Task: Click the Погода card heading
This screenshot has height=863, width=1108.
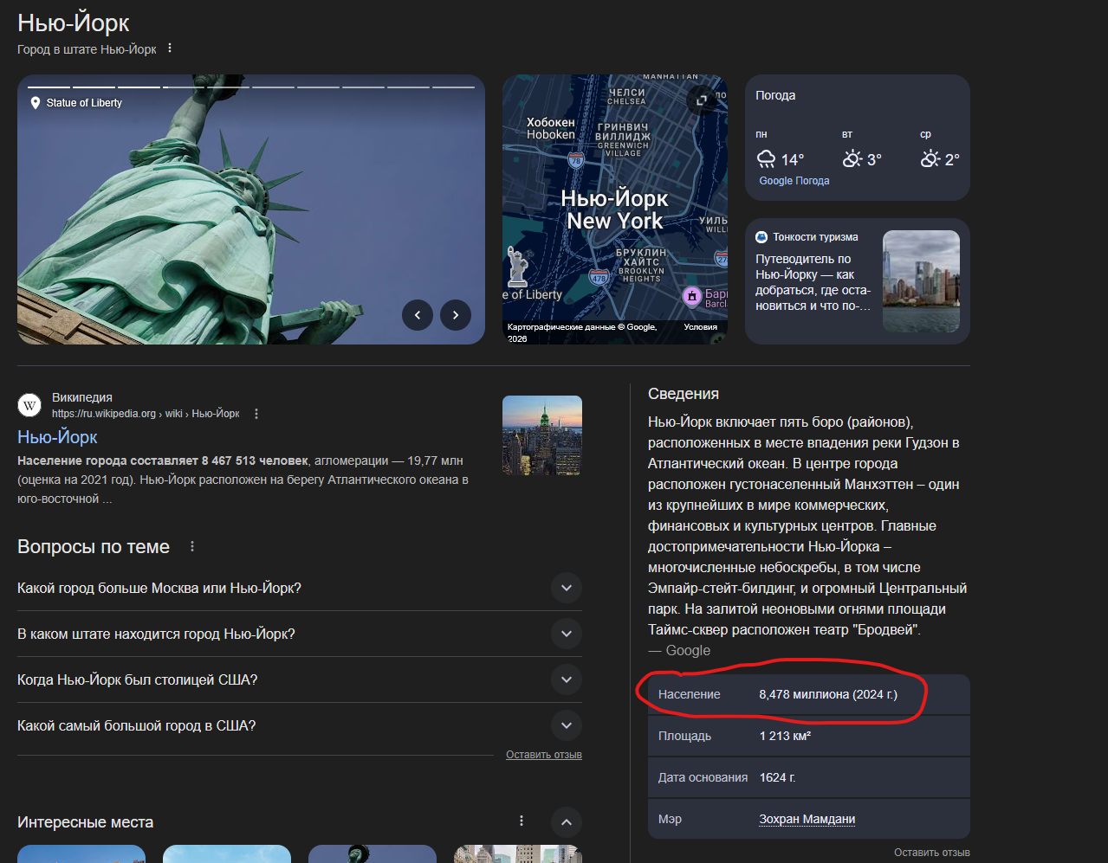Action: [x=775, y=95]
